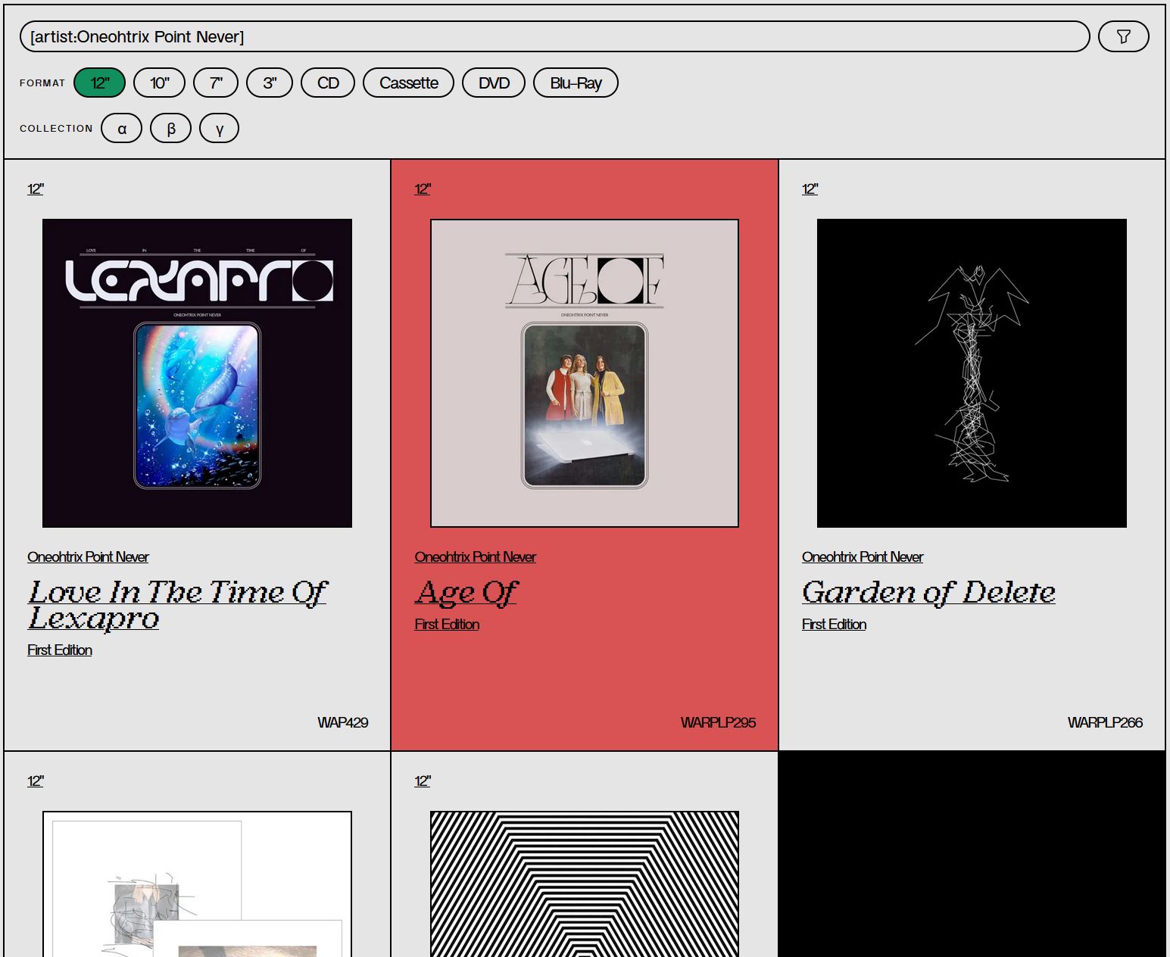Select the gamma collection filter
Screen dimensions: 1170x957
(219, 128)
